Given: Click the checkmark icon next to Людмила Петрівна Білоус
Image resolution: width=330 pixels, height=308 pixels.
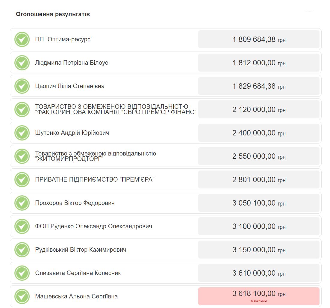Looking at the screenshot, I should [x=22, y=63].
